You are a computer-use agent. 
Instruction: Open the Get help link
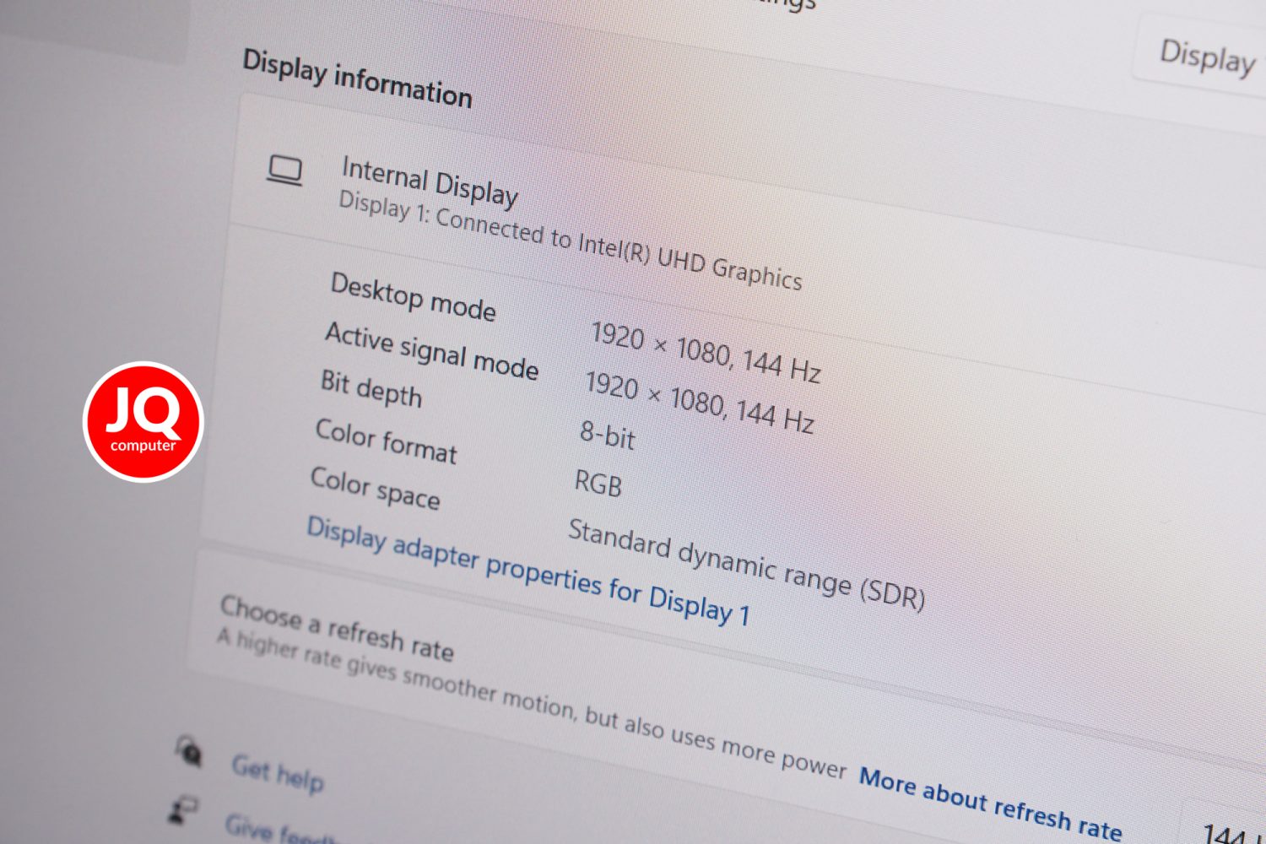click(278, 774)
